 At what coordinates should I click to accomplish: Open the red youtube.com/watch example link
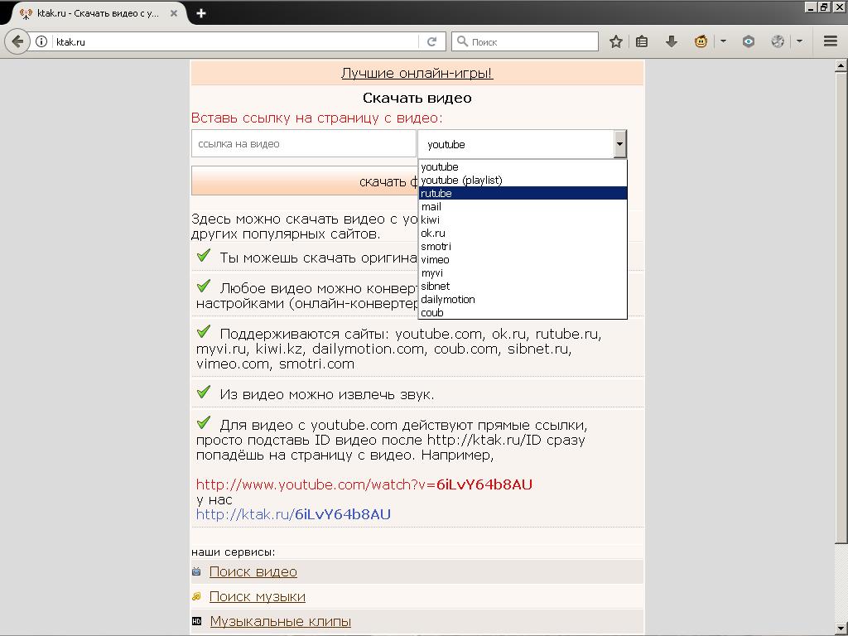[x=364, y=484]
